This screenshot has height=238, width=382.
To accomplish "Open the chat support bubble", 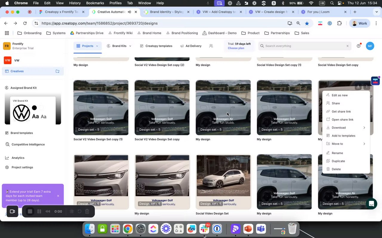I will 371,204.
